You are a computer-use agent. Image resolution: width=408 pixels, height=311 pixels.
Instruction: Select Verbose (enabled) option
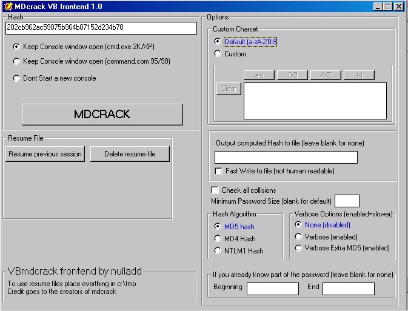click(298, 237)
